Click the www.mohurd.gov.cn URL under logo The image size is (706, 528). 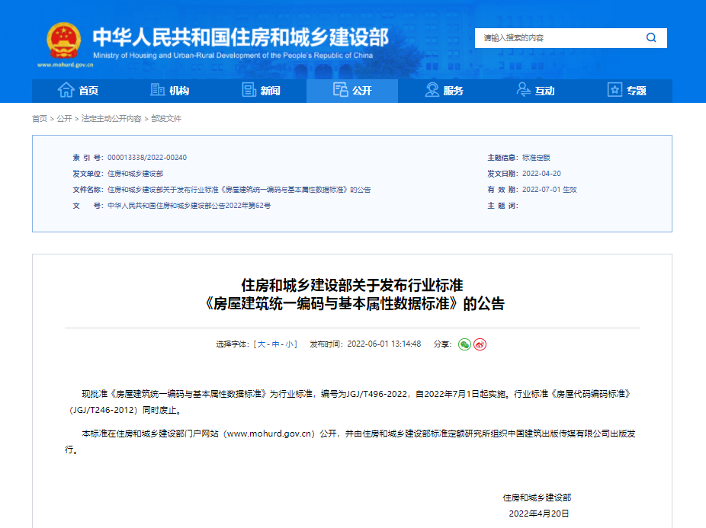63,65
